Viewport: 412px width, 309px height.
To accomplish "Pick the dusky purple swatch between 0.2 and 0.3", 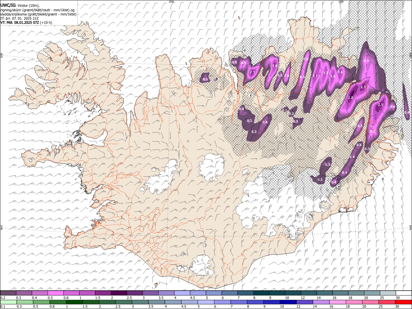I will 8,293.
